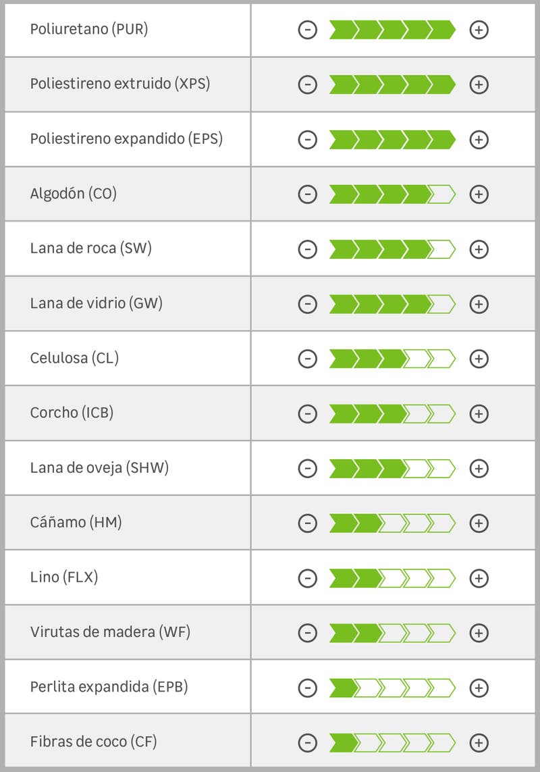Click the plus icon for Celulosa (CL)
Viewport: 540px width, 772px height.
tap(479, 358)
